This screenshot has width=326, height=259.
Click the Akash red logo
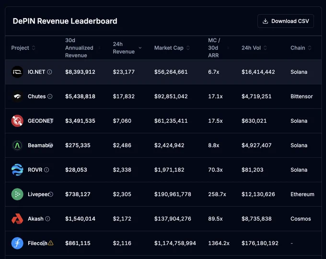[x=17, y=219]
